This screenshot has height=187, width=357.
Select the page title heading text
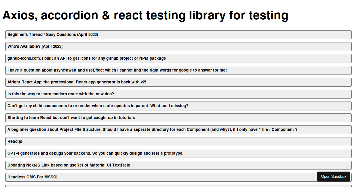[x=145, y=15]
